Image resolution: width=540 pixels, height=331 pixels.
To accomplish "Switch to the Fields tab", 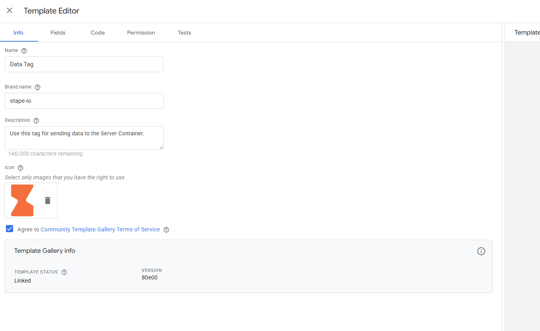I will 58,33.
